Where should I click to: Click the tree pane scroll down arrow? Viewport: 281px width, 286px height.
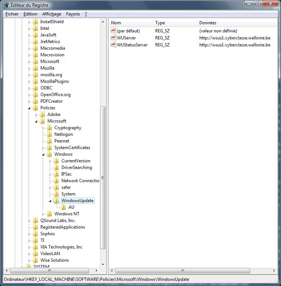[x=103, y=264]
